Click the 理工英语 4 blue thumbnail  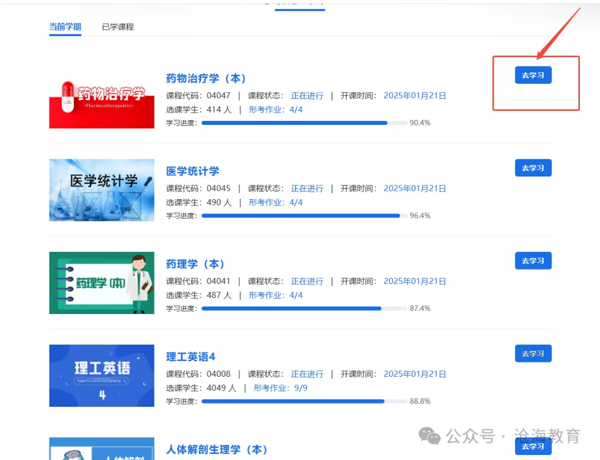[102, 376]
